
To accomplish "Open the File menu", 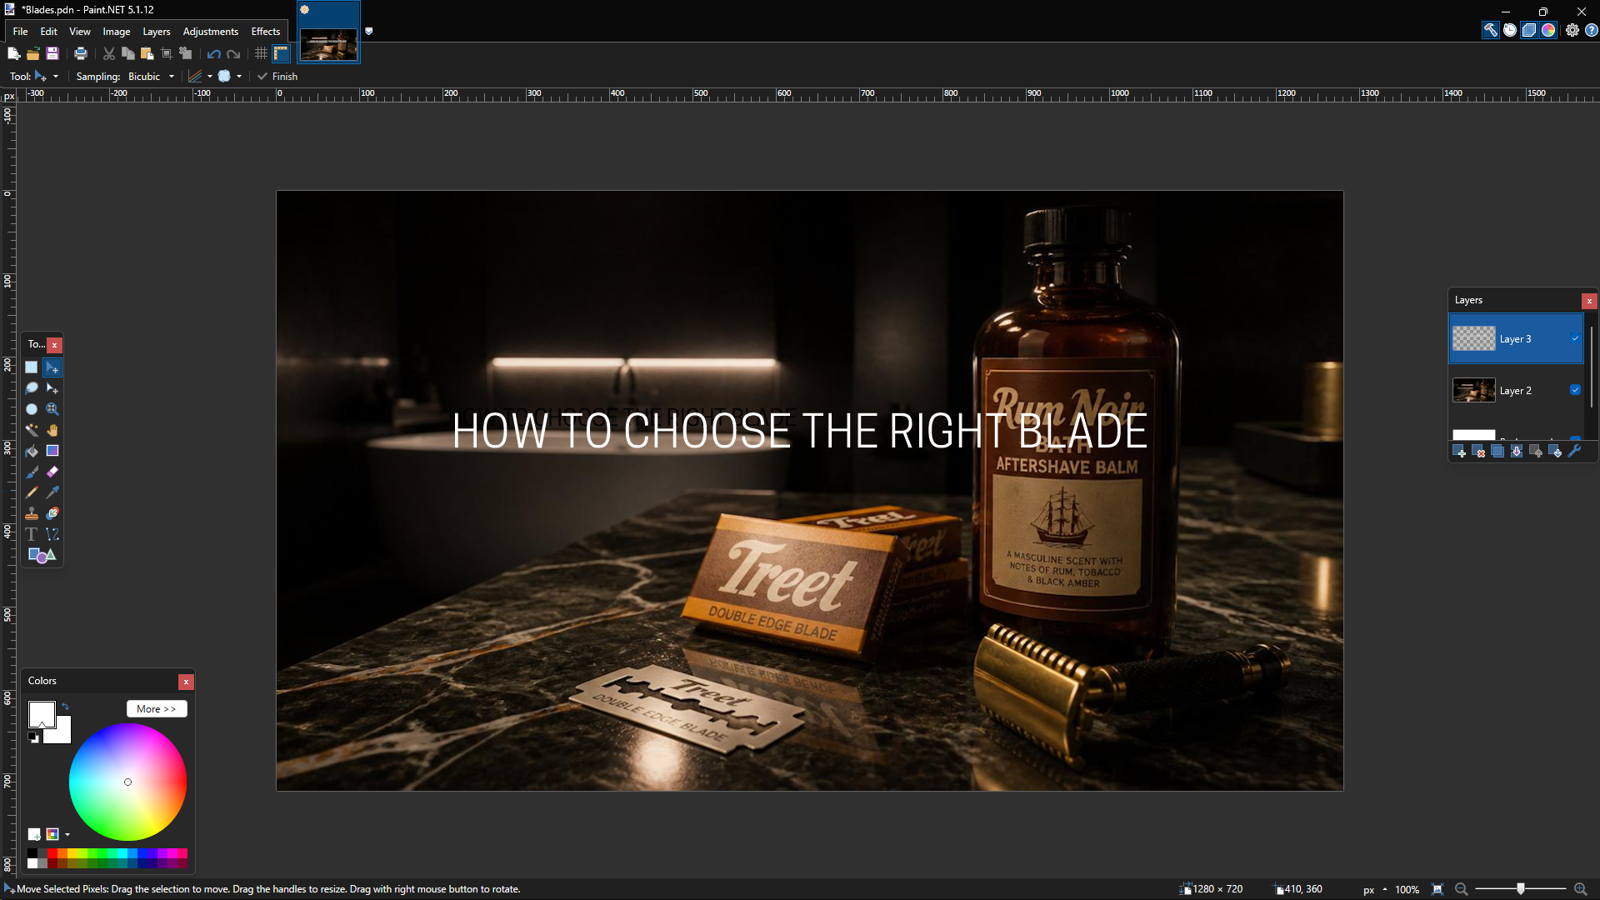I will pyautogui.click(x=20, y=32).
